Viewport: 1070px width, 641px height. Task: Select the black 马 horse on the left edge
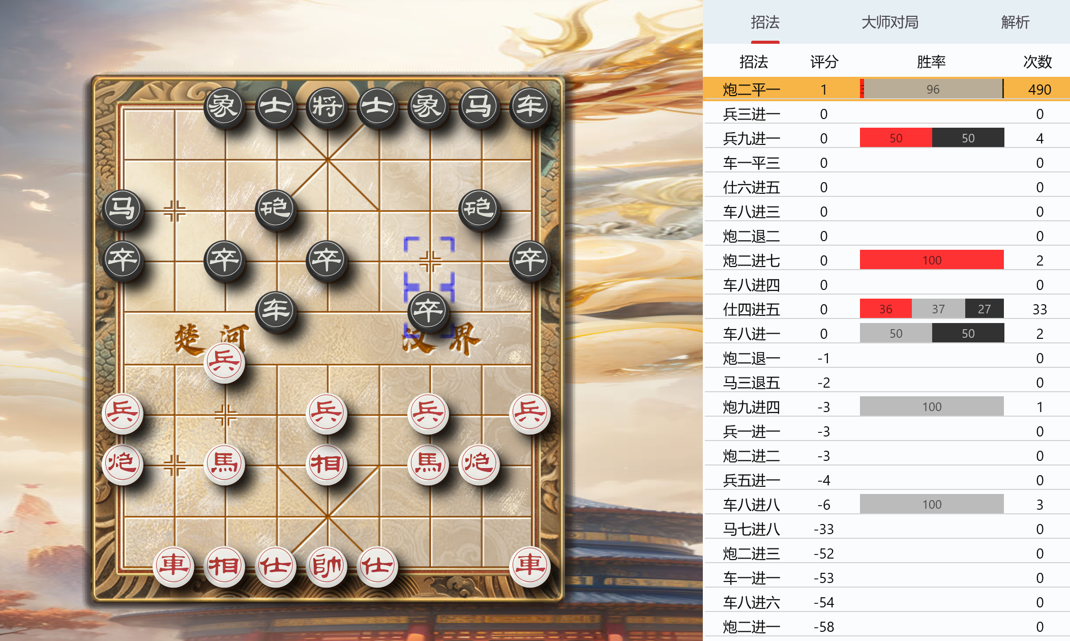click(x=123, y=209)
